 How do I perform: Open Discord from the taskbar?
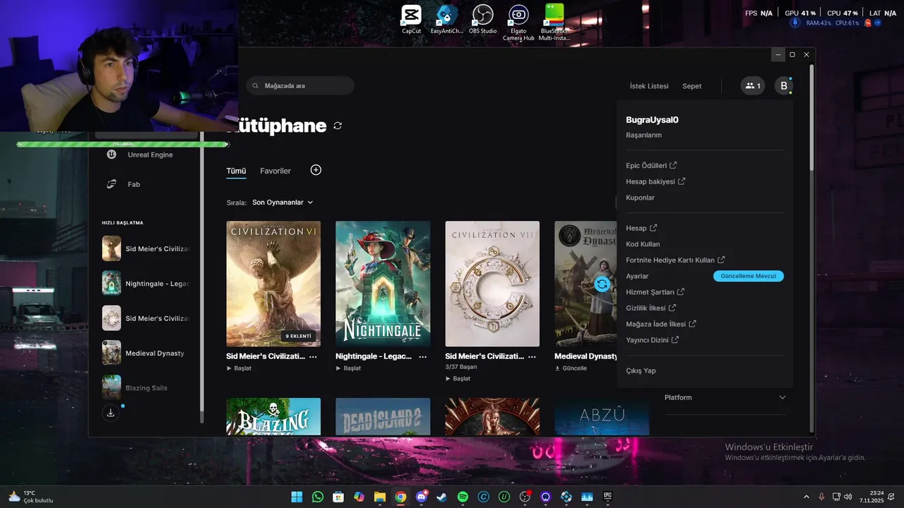click(422, 497)
